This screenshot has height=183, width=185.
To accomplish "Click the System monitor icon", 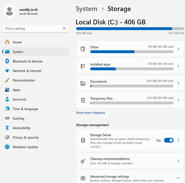I will pyautogui.click(x=7, y=52).
